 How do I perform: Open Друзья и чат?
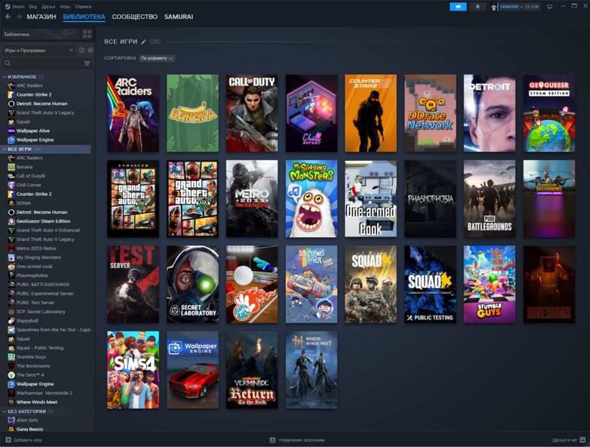568,440
